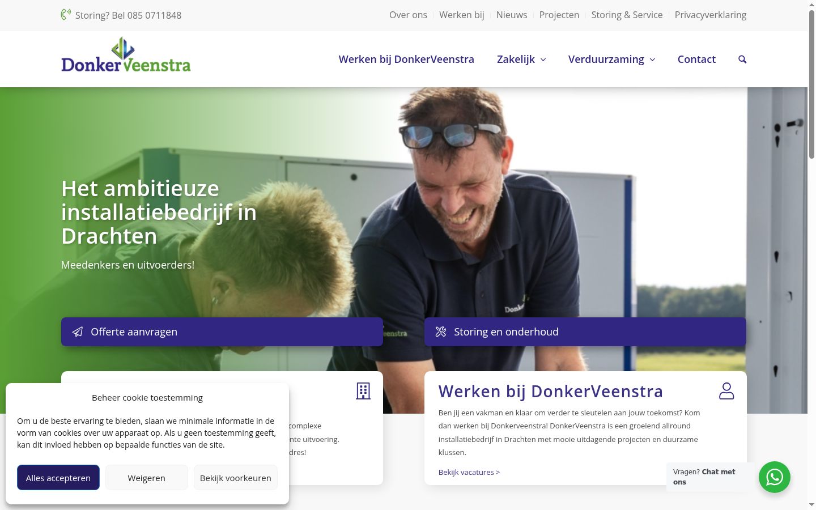
Task: Follow the Bekijk vacatures link
Action: (x=469, y=472)
